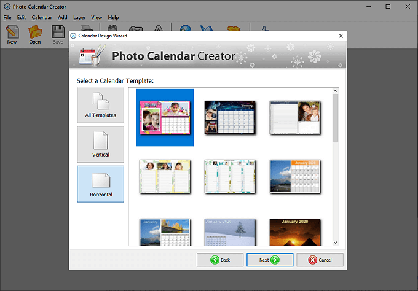Select the dark starry night calendar template

[x=230, y=117]
